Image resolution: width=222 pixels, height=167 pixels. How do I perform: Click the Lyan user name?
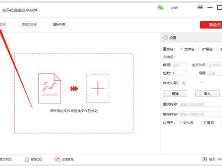pos(174,7)
